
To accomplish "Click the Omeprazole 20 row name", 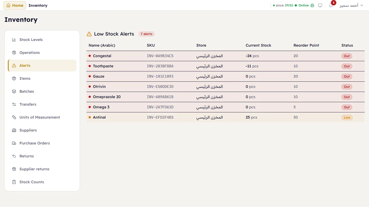I will (107, 97).
